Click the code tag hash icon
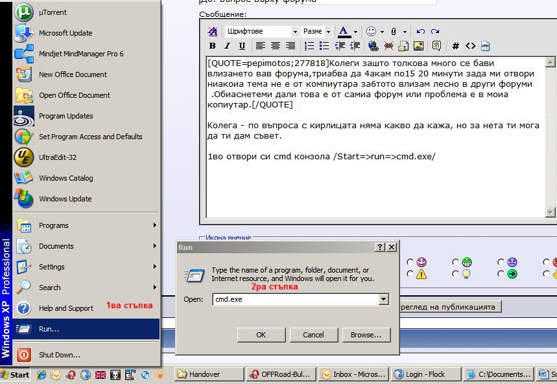 [455, 46]
